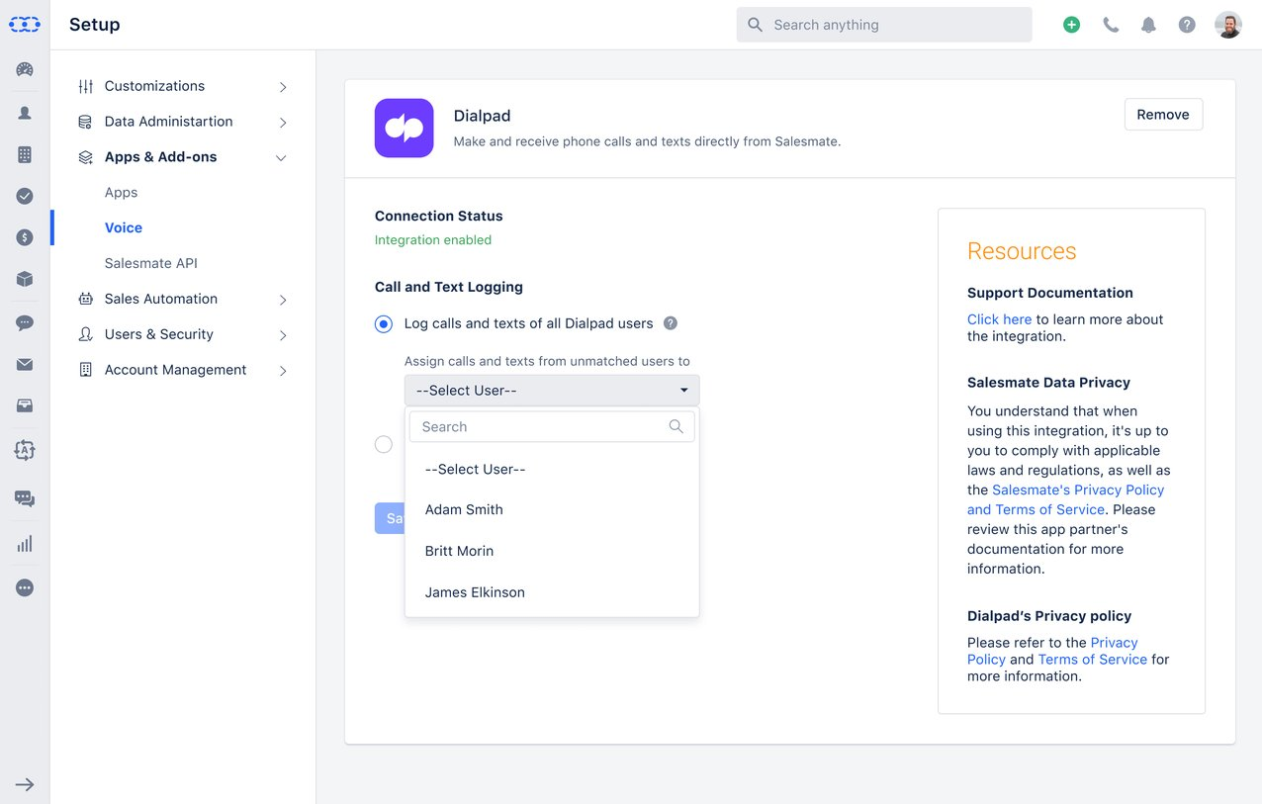Open Salesmate's Privacy Policy and Terms link
This screenshot has height=804, width=1262.
click(1065, 499)
